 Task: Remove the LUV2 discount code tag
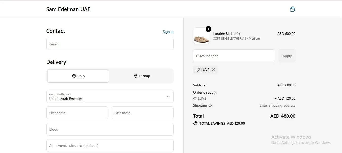click(x=213, y=70)
